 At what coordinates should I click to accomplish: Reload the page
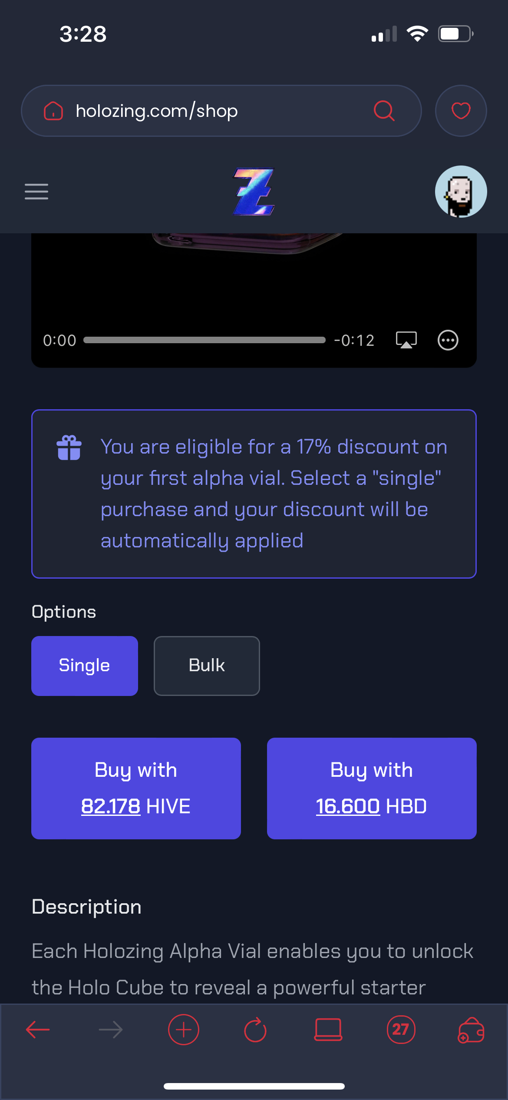click(x=255, y=1030)
